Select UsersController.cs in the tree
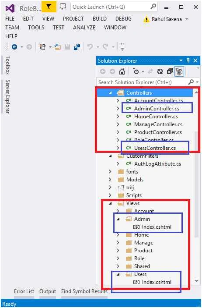The image size is (202, 308). tap(155, 148)
